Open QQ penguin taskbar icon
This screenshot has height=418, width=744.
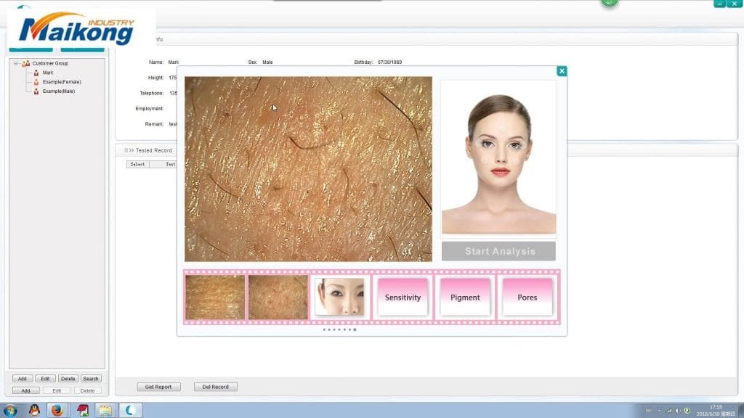(34, 411)
